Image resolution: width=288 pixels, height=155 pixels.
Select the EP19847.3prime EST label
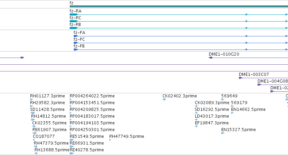click(x=212, y=123)
